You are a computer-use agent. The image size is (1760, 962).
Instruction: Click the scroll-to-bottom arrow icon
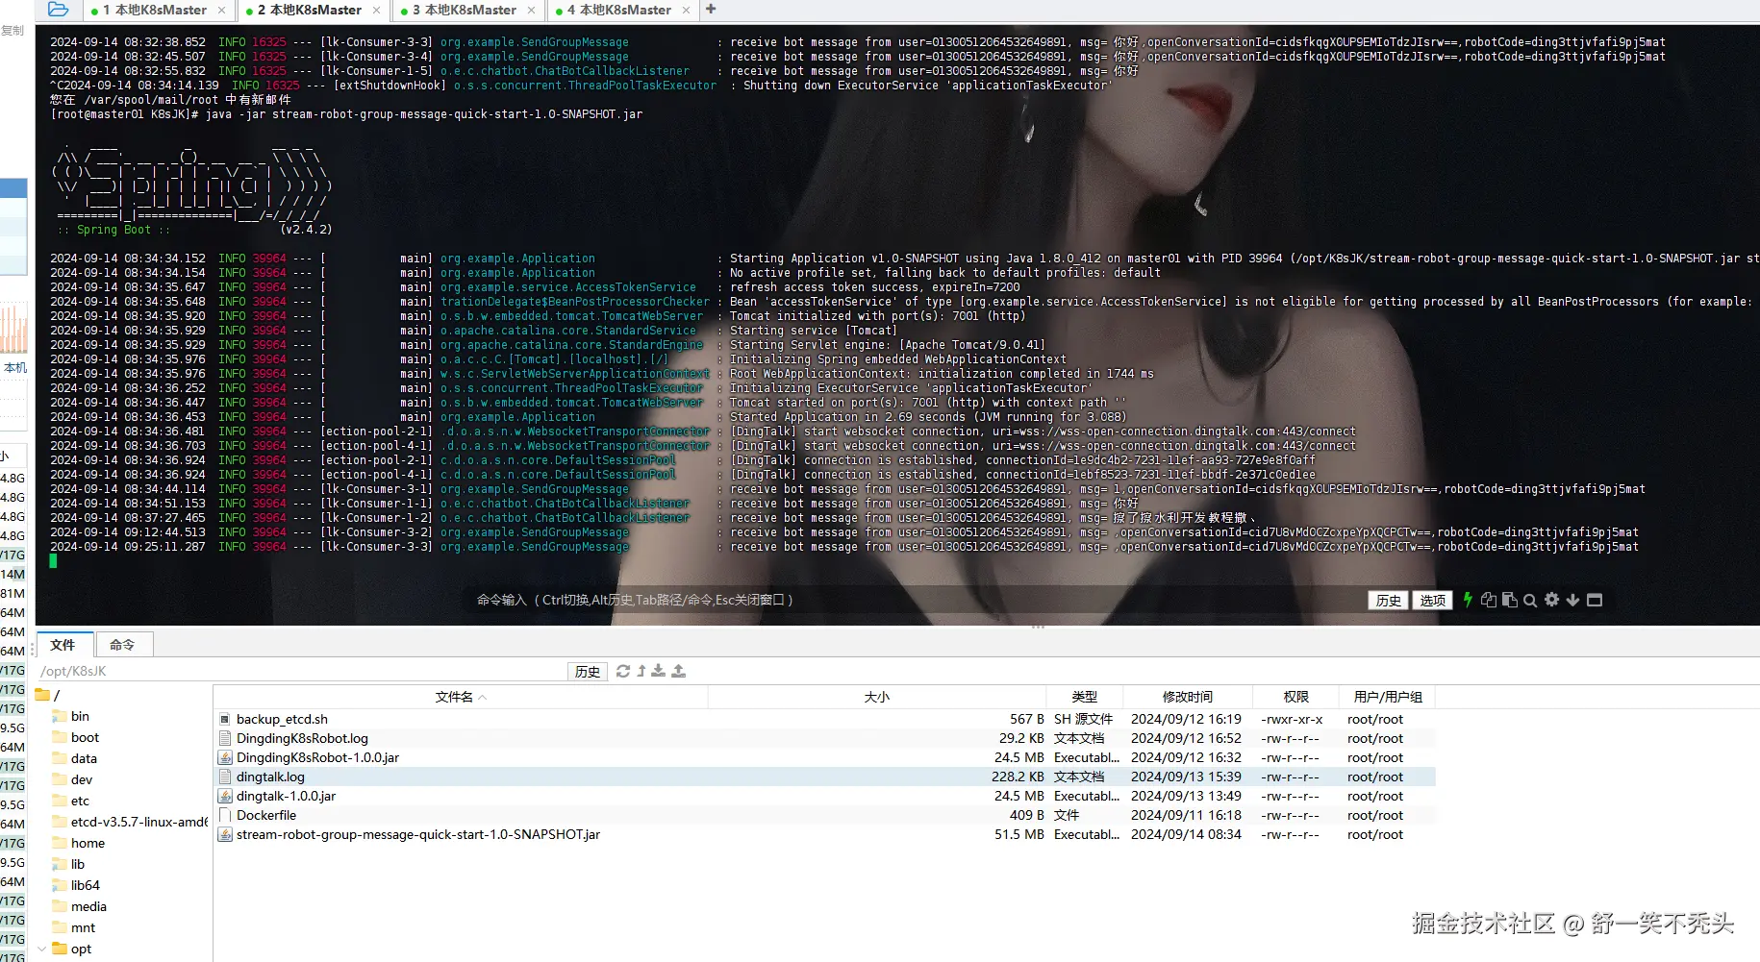click(1572, 600)
